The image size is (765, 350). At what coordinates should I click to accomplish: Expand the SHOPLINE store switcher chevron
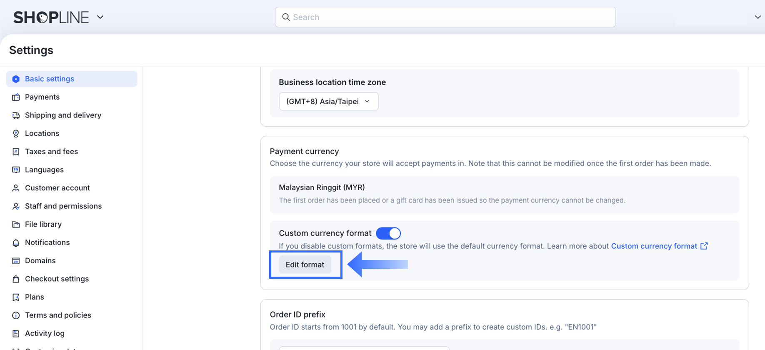[x=100, y=17]
